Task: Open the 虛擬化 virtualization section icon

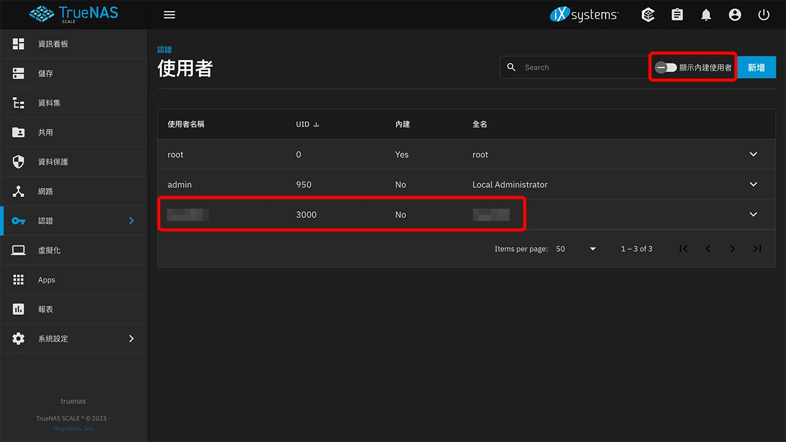Action: 18,250
